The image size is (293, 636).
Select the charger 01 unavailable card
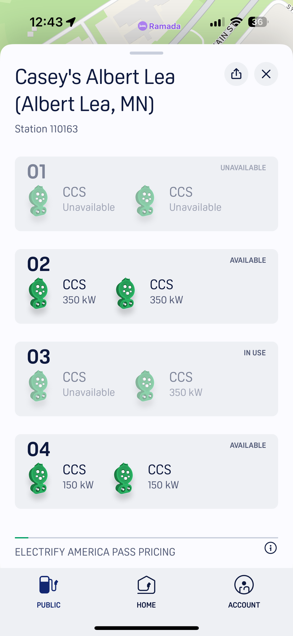(146, 194)
